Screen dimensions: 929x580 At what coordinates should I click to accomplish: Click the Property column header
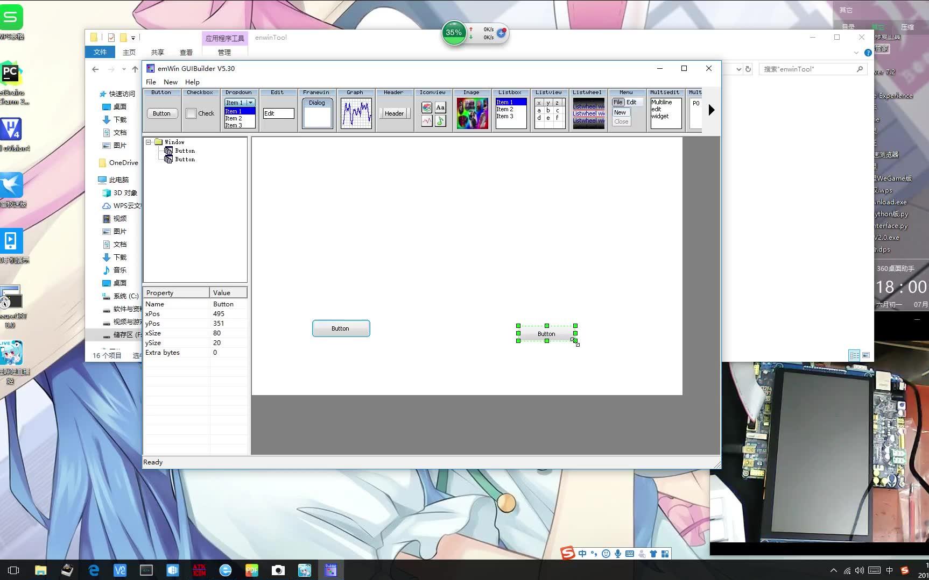pyautogui.click(x=176, y=292)
